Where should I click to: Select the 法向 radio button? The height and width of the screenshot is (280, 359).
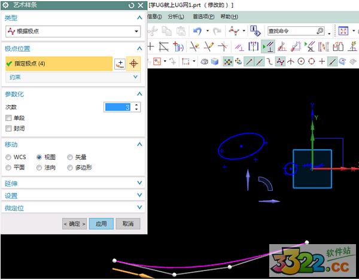coord(39,168)
